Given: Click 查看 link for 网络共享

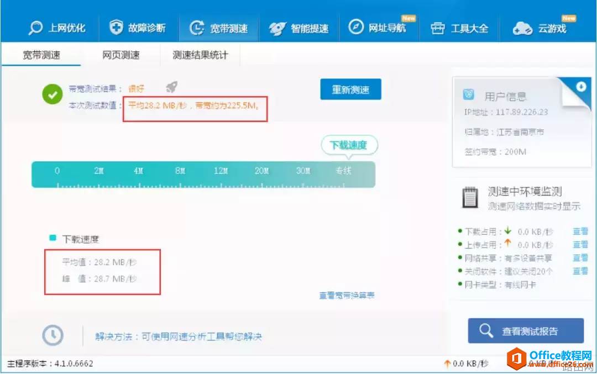Looking at the screenshot, I should pos(580,258).
